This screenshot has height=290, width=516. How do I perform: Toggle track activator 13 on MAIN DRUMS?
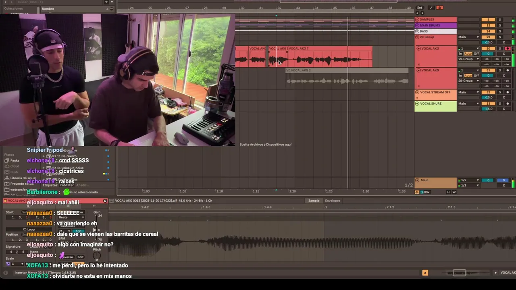point(488,25)
